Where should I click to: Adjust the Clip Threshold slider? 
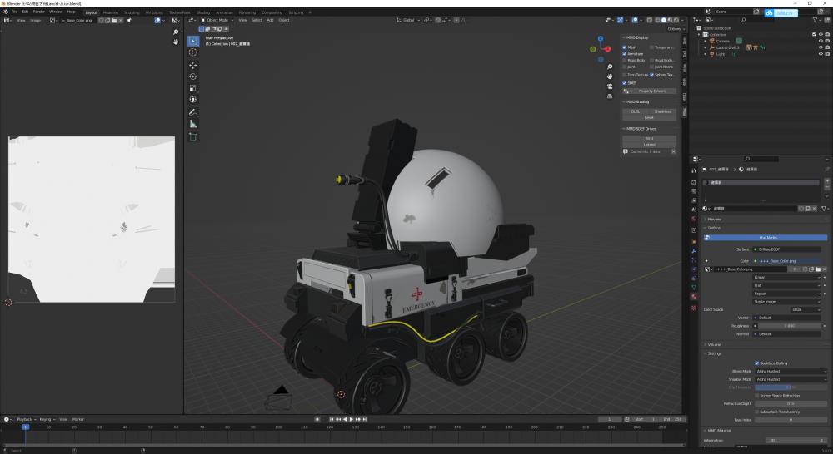(791, 387)
